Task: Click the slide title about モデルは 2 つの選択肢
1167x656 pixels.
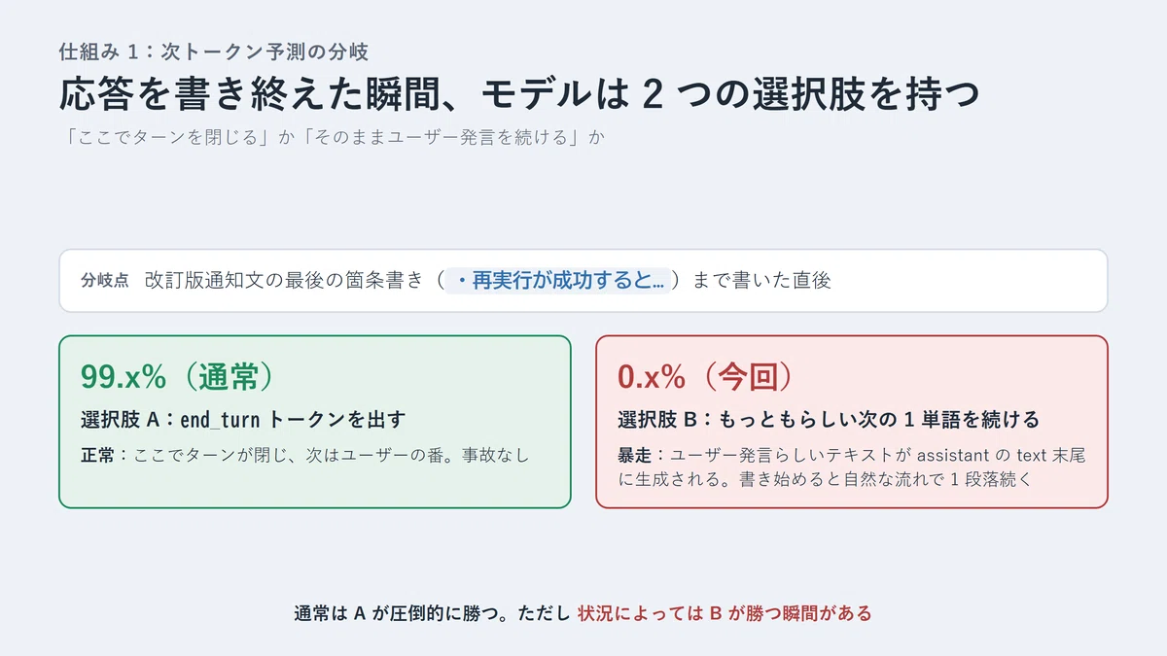Action: 518,94
